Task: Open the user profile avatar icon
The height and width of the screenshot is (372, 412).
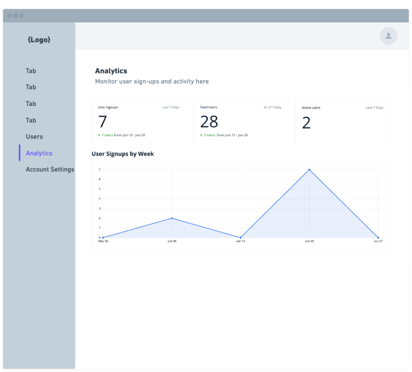Action: tap(388, 36)
